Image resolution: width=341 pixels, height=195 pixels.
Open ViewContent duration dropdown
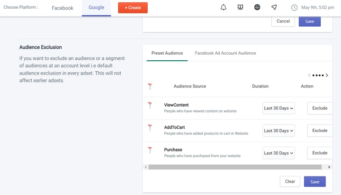point(279,109)
